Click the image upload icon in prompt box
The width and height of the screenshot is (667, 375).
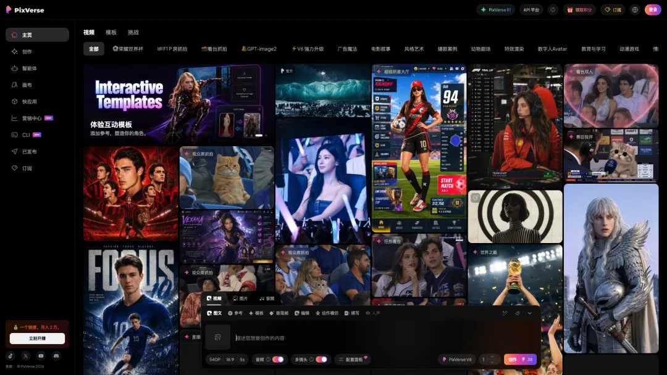click(x=218, y=337)
